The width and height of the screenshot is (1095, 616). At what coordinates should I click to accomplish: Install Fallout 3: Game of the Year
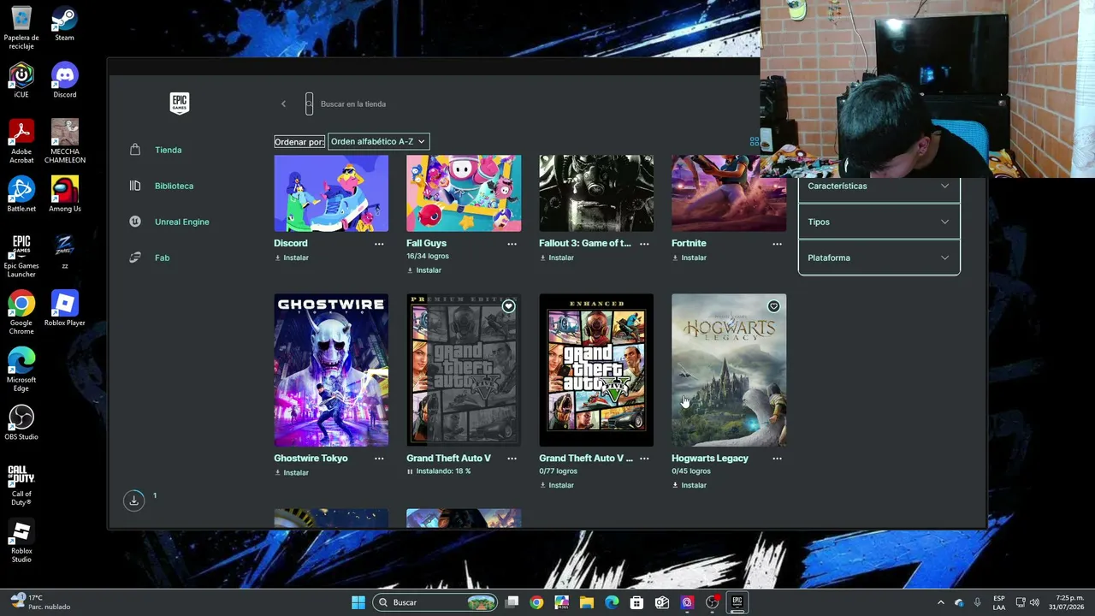tap(557, 258)
